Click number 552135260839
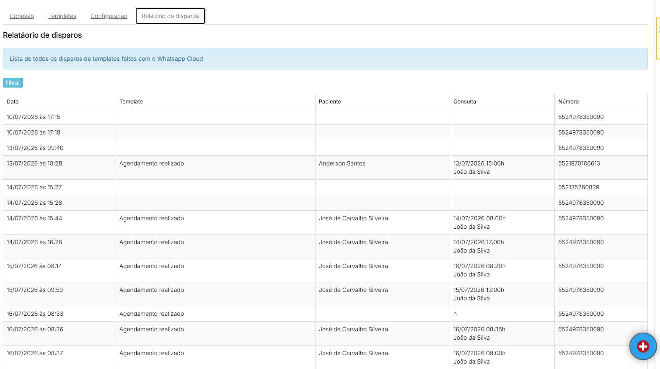This screenshot has height=369, width=660. pyautogui.click(x=579, y=187)
